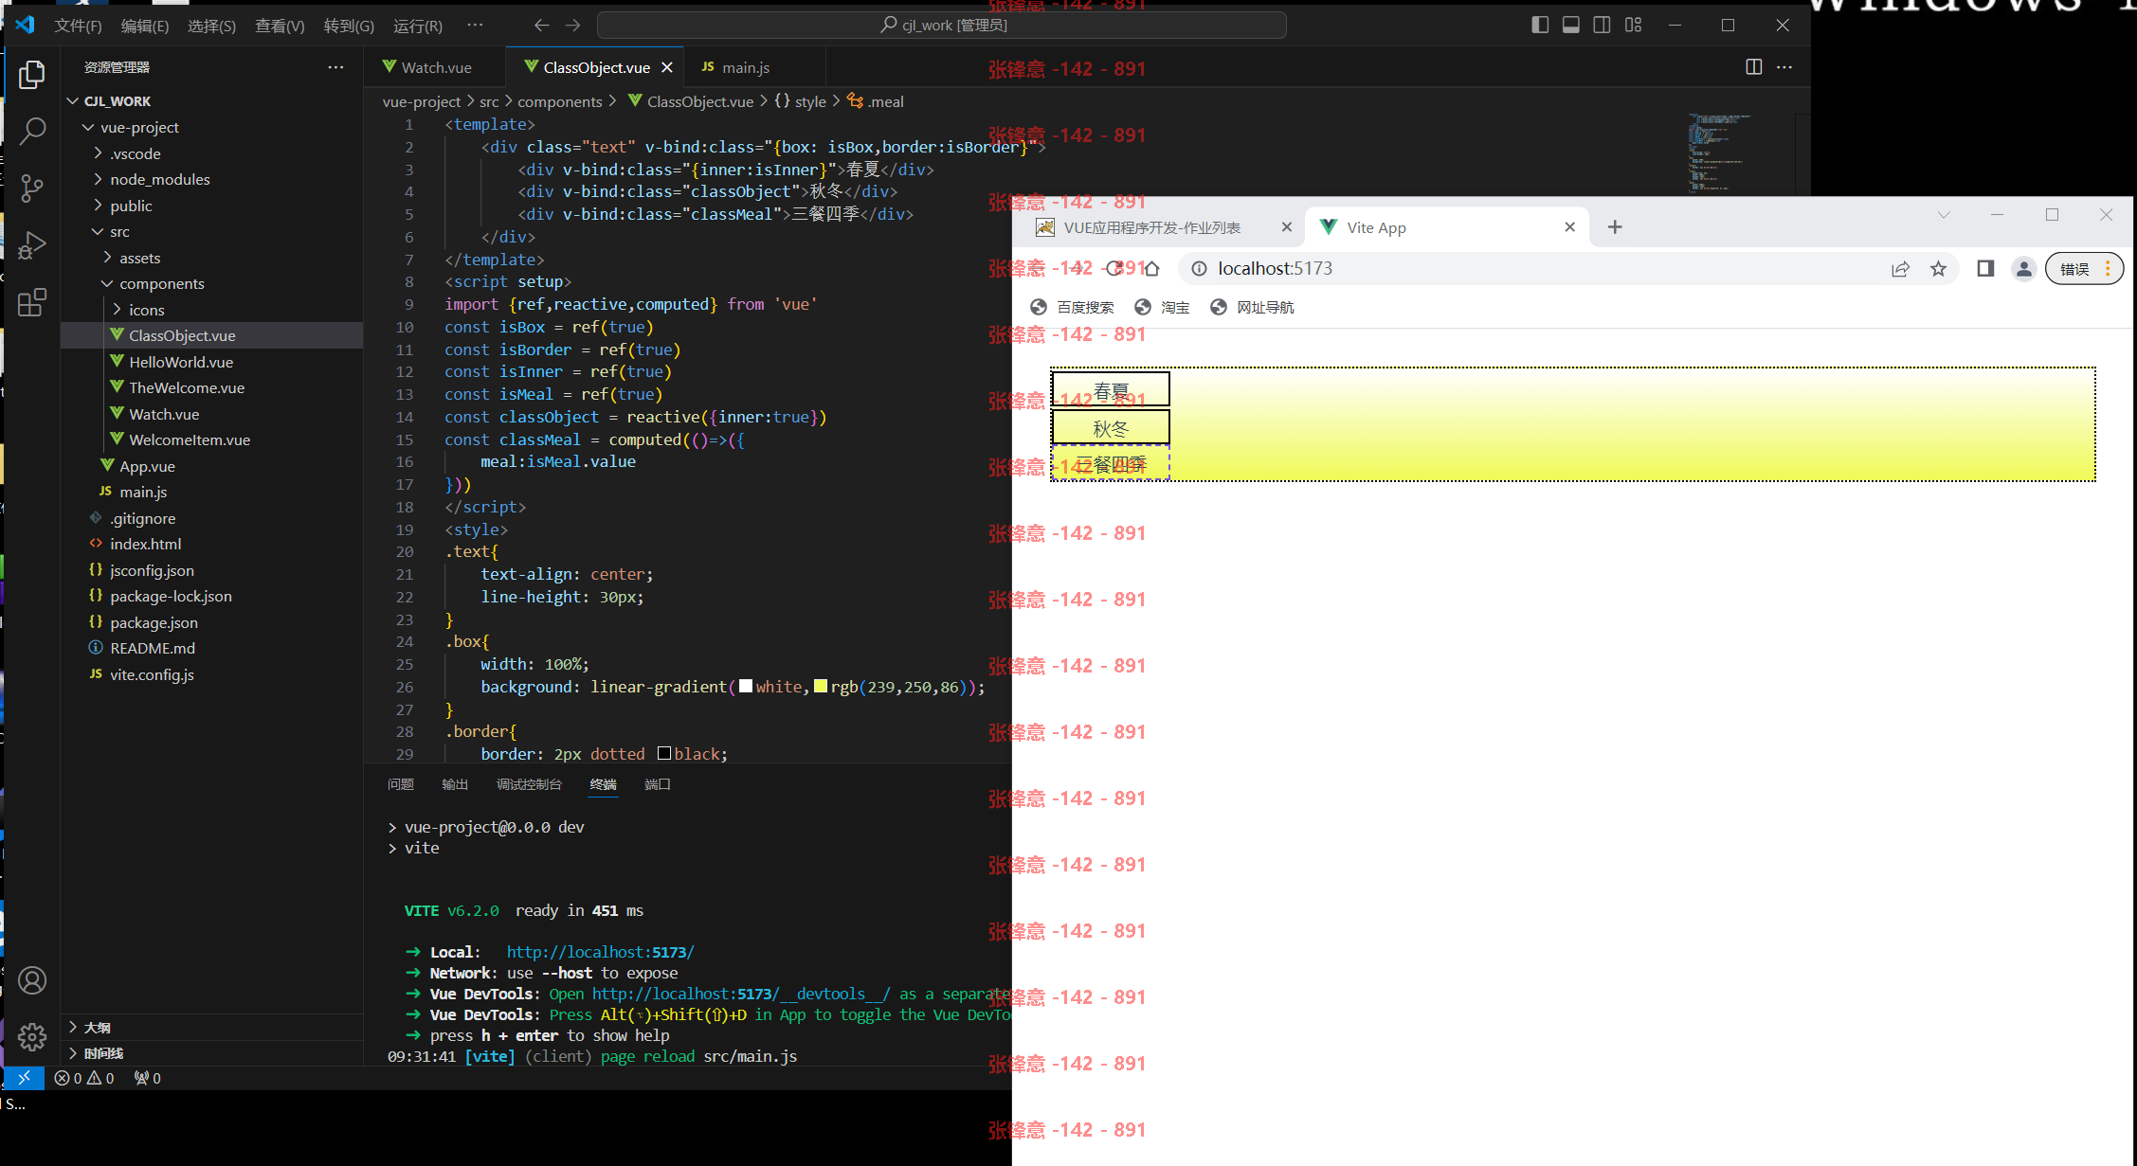Click the white color swatch in linear-gradient

[746, 686]
